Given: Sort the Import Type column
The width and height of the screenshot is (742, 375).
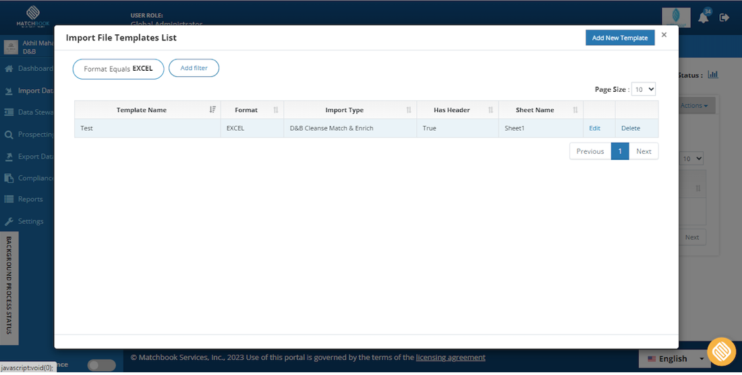Looking at the screenshot, I should click(408, 110).
